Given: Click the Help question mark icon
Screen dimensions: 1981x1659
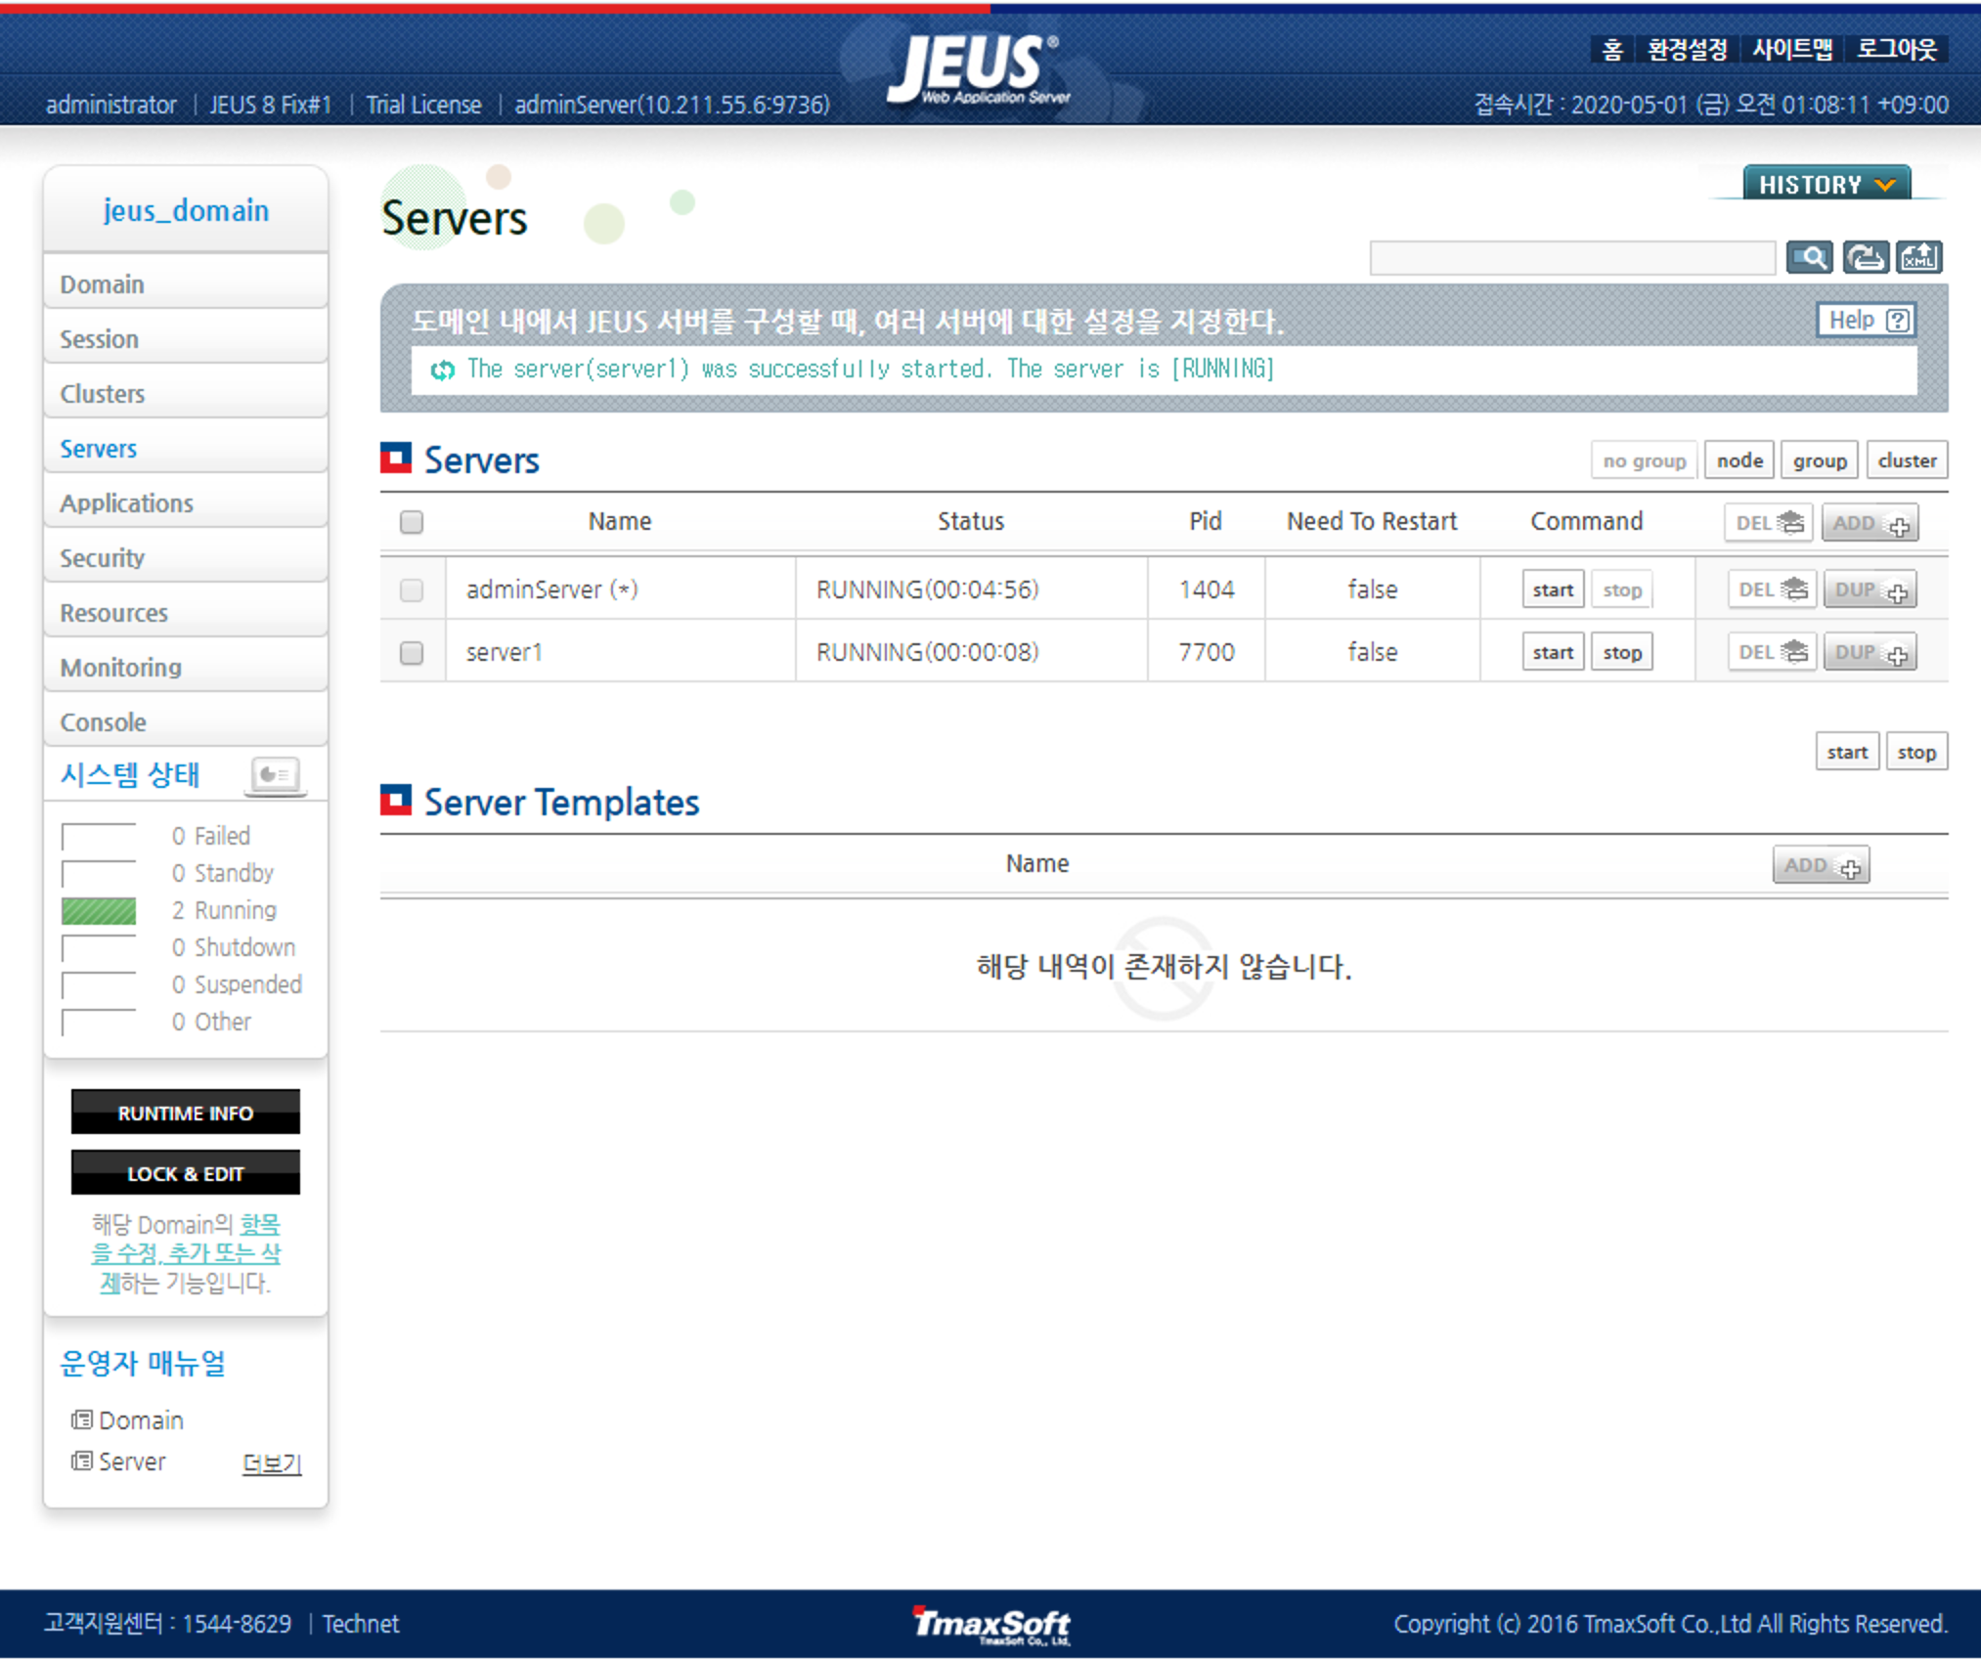Looking at the screenshot, I should pos(1897,320).
